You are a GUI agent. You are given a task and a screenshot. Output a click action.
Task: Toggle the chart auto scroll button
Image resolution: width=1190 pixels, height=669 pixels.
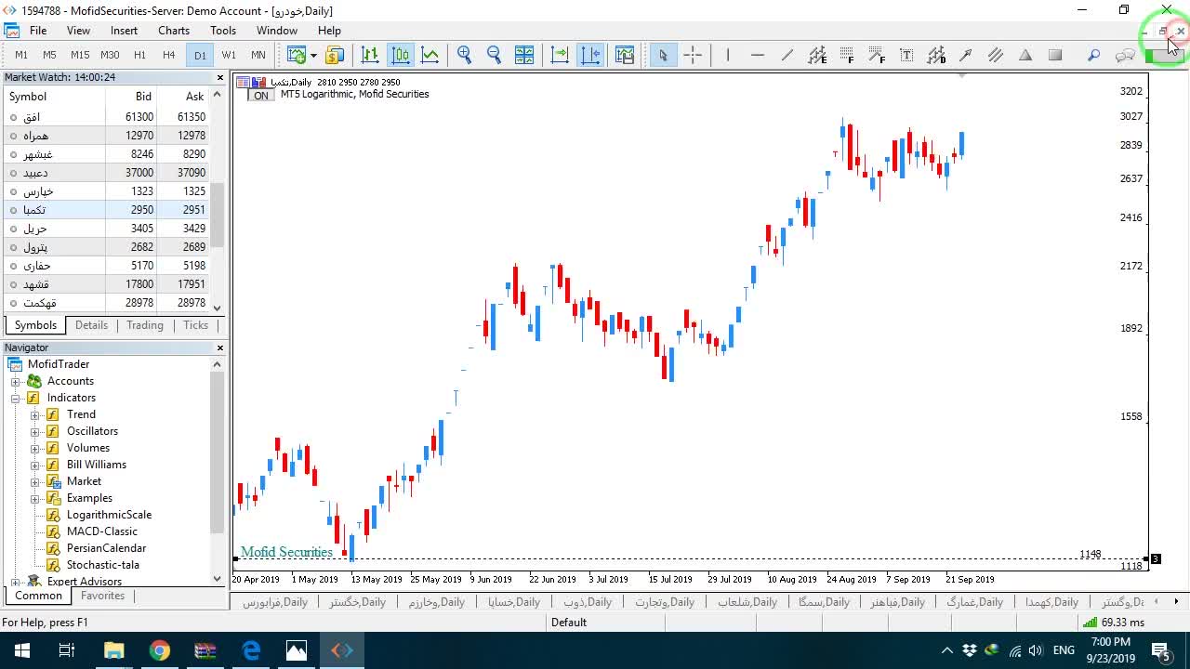click(x=560, y=55)
